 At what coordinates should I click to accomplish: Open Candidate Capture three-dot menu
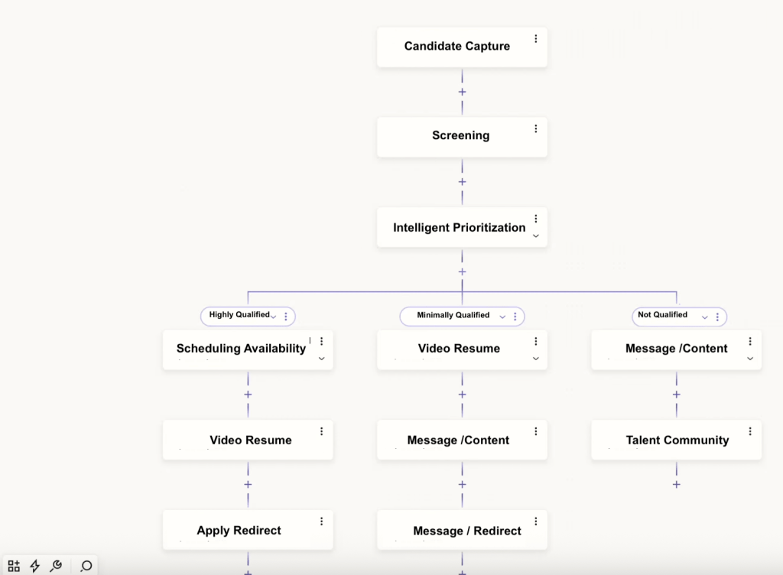(535, 38)
